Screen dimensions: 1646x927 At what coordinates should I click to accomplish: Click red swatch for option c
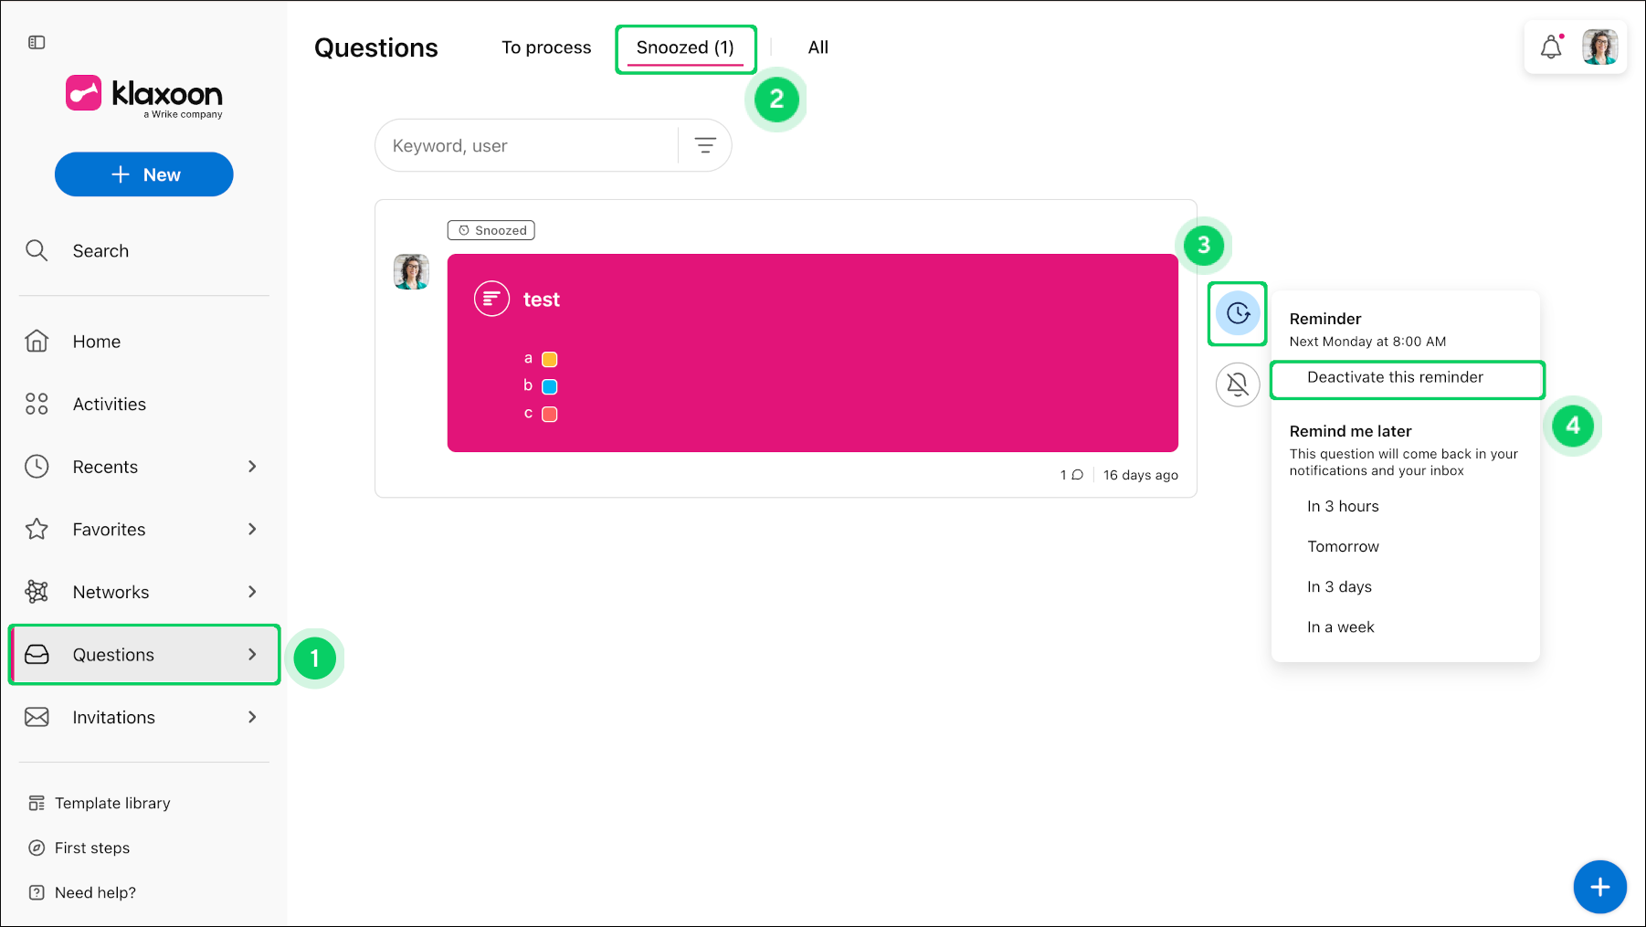[x=550, y=415]
